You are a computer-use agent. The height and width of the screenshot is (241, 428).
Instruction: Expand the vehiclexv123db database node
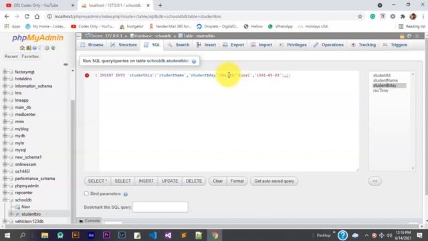pyautogui.click(x=5, y=222)
